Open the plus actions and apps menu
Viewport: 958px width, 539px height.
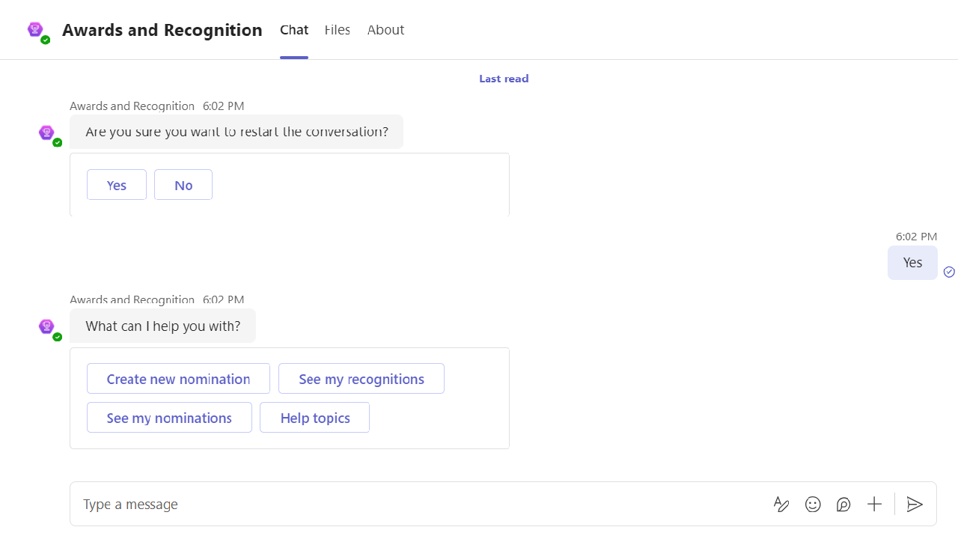(x=874, y=505)
